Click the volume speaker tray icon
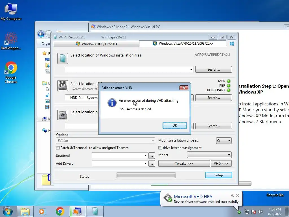Image resolution: width=289 pixels, height=217 pixels. click(x=260, y=212)
